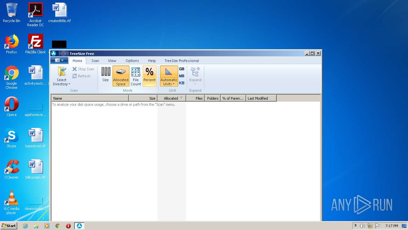Screen dimensions: 408x230
Task: Open Windows Explorer from the taskbar
Action: click(x=36, y=226)
